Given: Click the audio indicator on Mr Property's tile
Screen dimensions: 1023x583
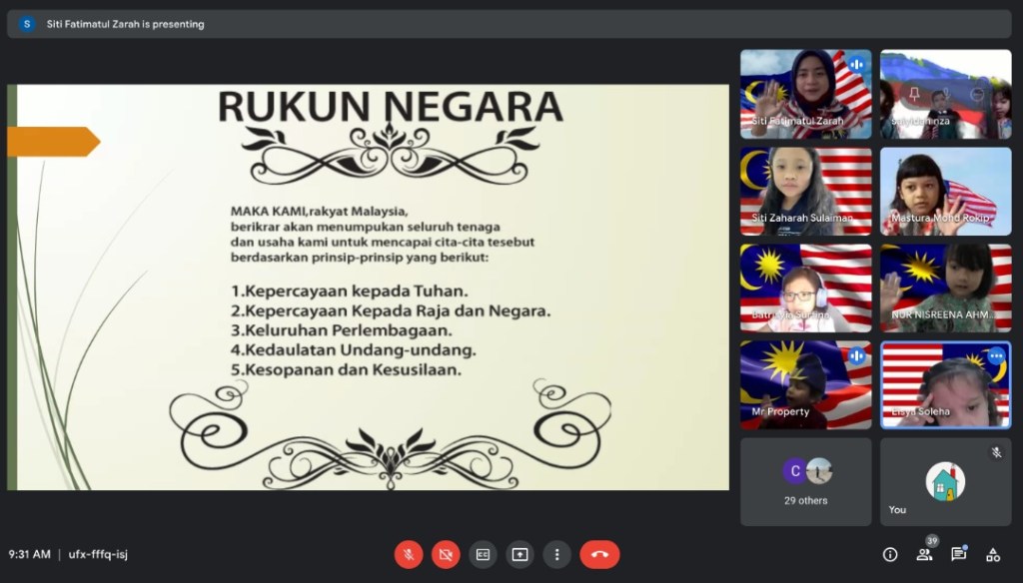Looking at the screenshot, I should coord(856,356).
